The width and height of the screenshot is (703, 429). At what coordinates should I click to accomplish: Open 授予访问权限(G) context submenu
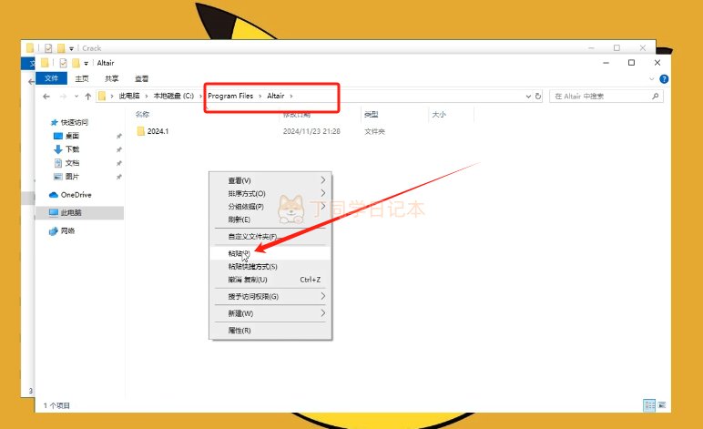(270, 296)
